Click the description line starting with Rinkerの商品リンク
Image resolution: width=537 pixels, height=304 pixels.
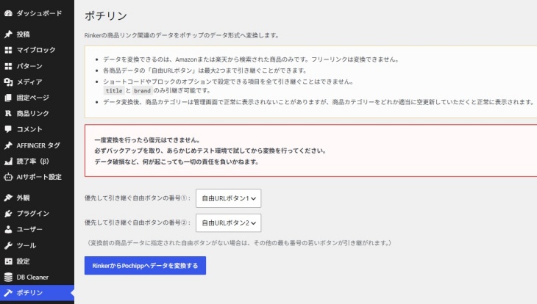click(x=182, y=35)
